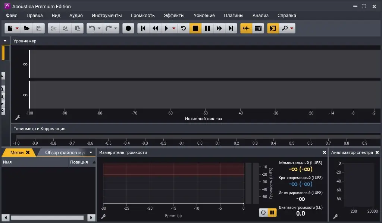Open spectrum analyzer settings wrench icon
The height and width of the screenshot is (223, 382).
[335, 216]
